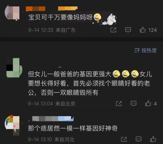This screenshot has height=144, width=163.
Task: Select the comment text 宝贝可千万要像妈妈呀
Action: [x=60, y=17]
